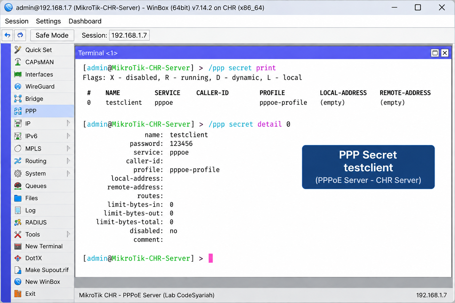This screenshot has width=455, height=303.
Task: Open the Session menu
Action: (x=17, y=21)
